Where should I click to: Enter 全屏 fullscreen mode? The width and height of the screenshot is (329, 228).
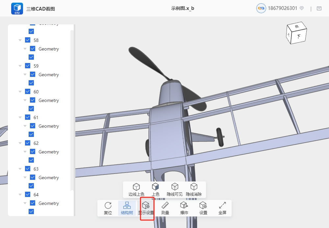click(222, 208)
